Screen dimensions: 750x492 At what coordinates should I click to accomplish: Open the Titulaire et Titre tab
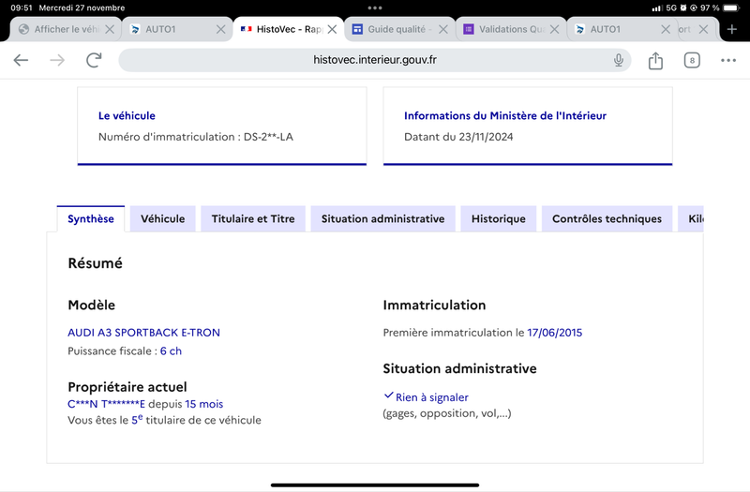(253, 219)
